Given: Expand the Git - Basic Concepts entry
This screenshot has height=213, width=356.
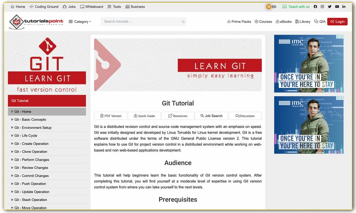Looking at the screenshot, I should (x=30, y=119).
